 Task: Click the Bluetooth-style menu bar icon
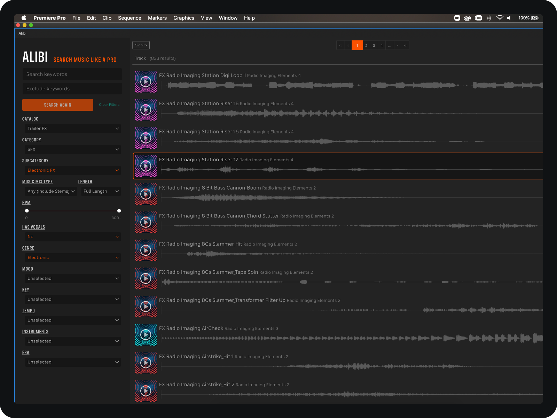(489, 18)
